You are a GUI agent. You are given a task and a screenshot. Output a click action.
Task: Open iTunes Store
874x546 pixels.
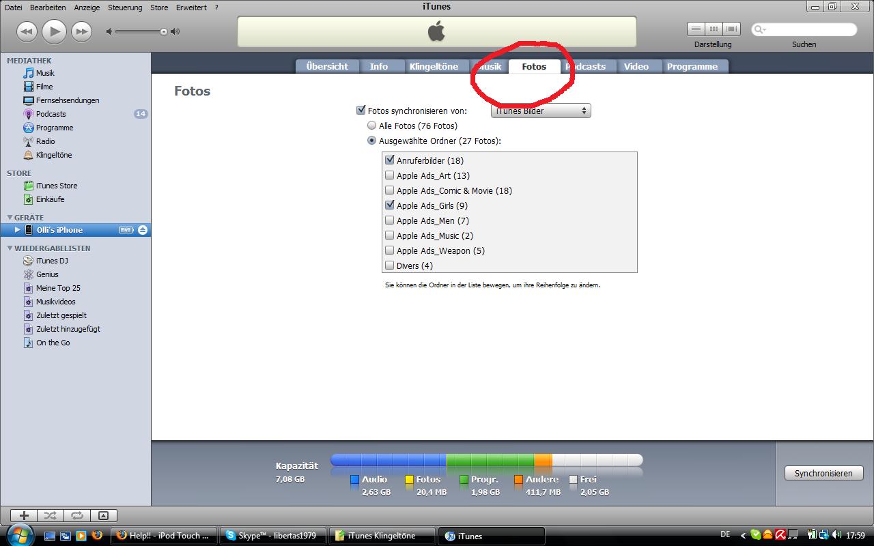tap(56, 186)
